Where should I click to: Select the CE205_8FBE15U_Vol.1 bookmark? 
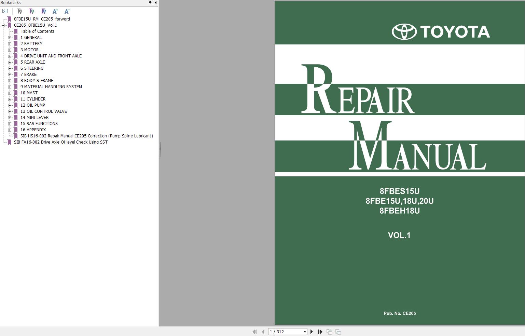[35, 25]
